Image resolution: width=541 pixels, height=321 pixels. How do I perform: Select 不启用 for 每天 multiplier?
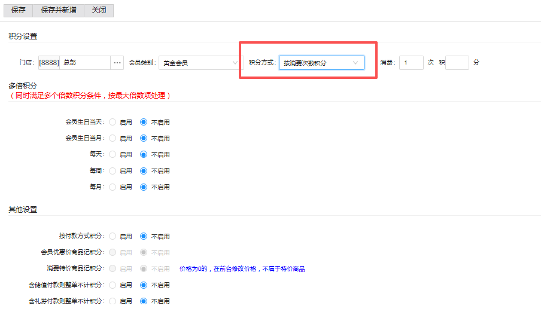144,154
